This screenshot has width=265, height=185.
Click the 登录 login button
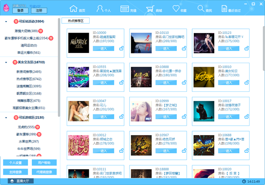[x=20, y=11]
